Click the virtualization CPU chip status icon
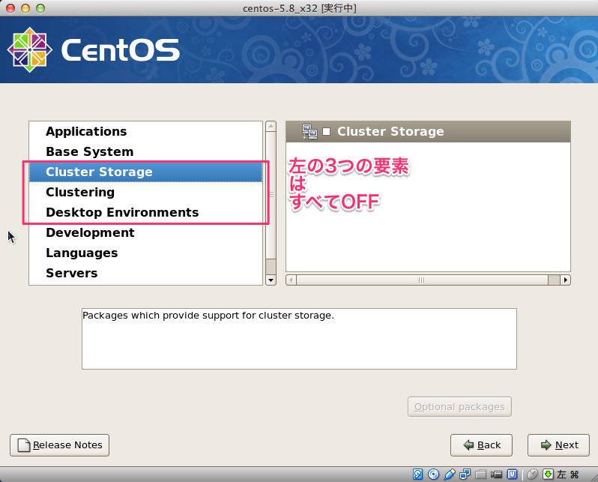 [512, 474]
